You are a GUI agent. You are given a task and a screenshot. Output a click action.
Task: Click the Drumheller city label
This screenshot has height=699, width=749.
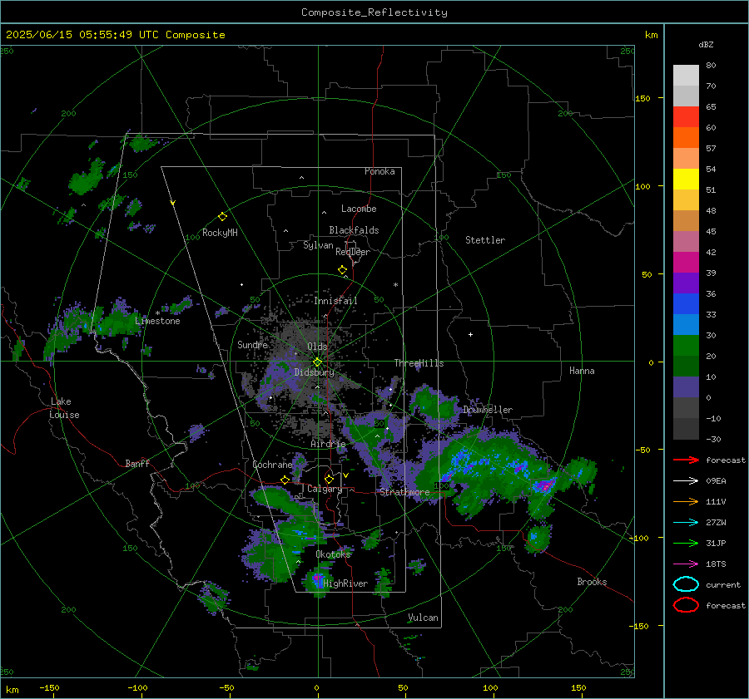point(488,410)
